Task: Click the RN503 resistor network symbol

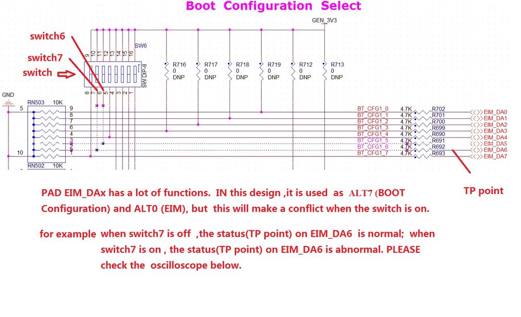Action: (x=46, y=134)
